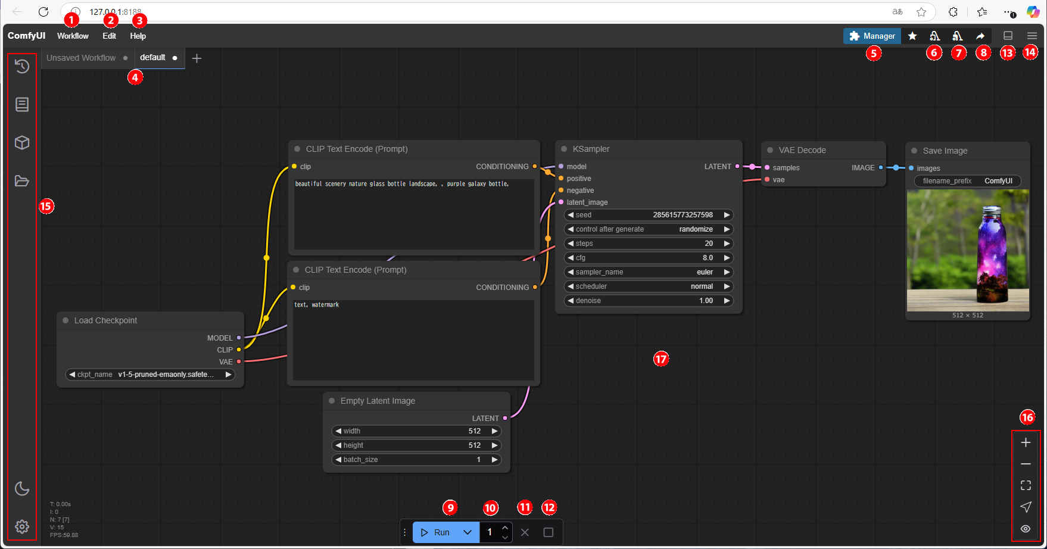Toggle link visibility with the eye icon
The width and height of the screenshot is (1047, 549).
tap(1026, 529)
